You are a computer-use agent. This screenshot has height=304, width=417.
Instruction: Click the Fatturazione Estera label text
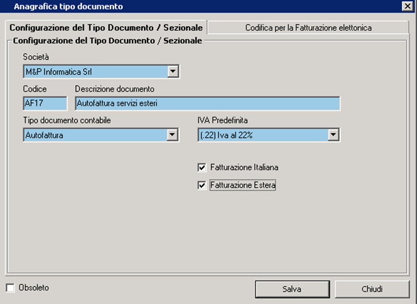243,185
